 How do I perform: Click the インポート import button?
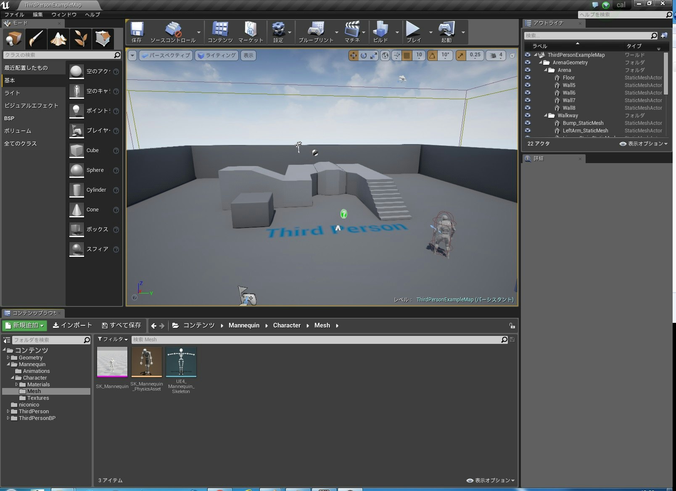(x=72, y=325)
